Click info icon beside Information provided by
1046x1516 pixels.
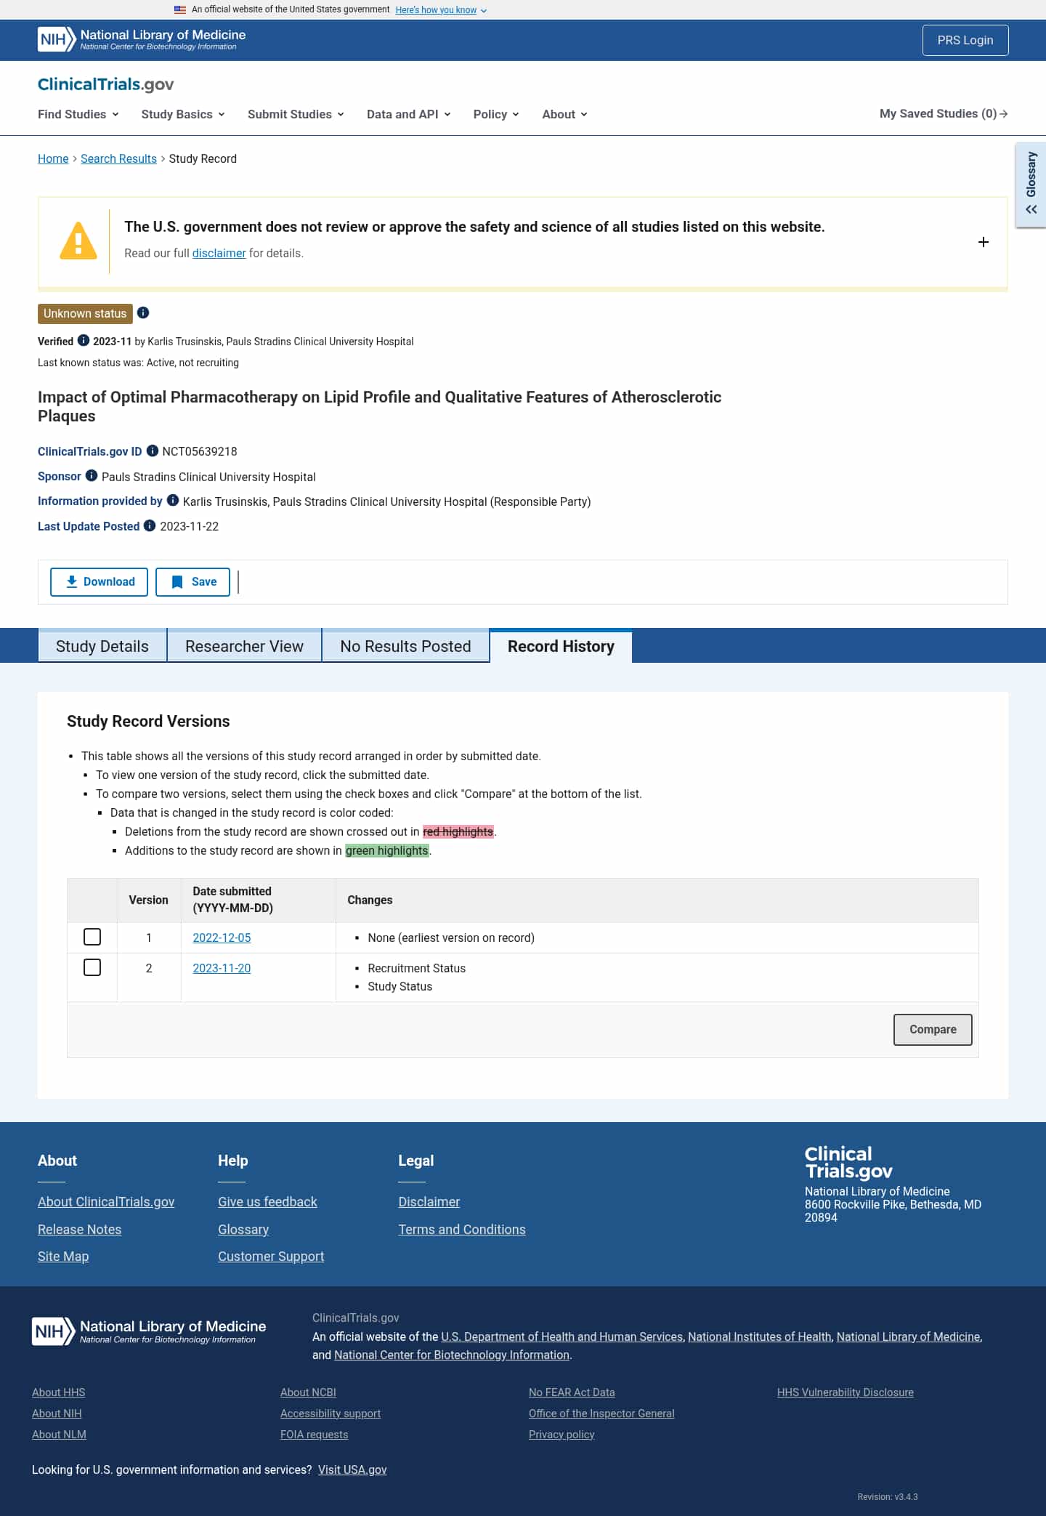[x=173, y=500]
